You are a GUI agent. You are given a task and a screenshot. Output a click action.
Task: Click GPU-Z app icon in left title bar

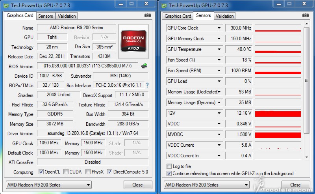click(6, 6)
